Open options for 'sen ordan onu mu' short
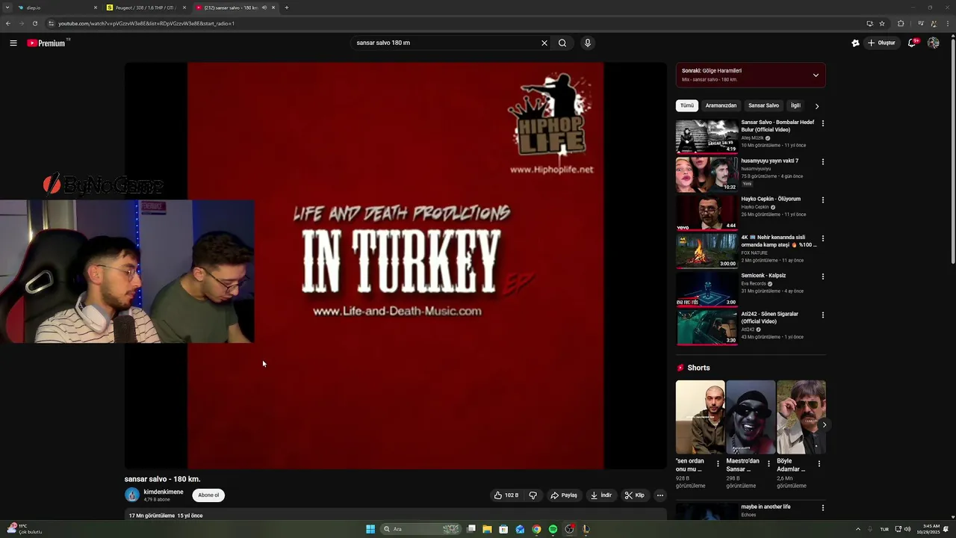The width and height of the screenshot is (956, 538). pos(718,464)
